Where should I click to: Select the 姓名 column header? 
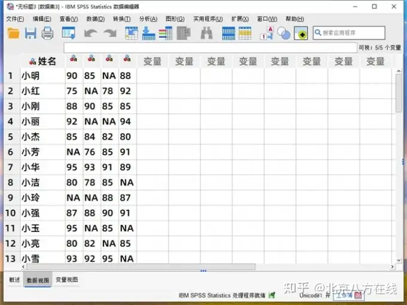[43, 62]
